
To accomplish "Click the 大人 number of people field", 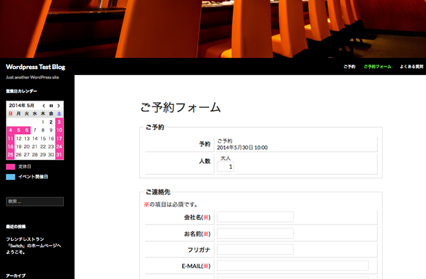I will point(225,167).
